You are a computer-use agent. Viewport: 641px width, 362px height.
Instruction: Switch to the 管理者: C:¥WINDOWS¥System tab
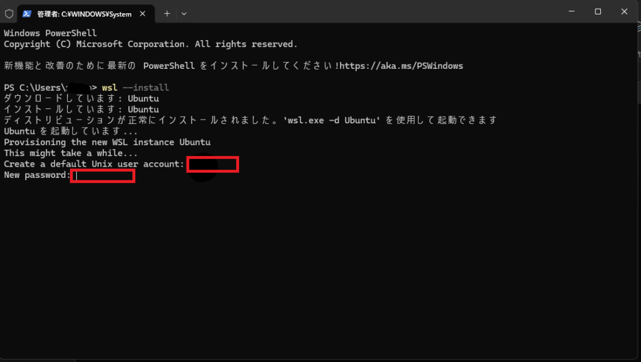click(x=86, y=14)
